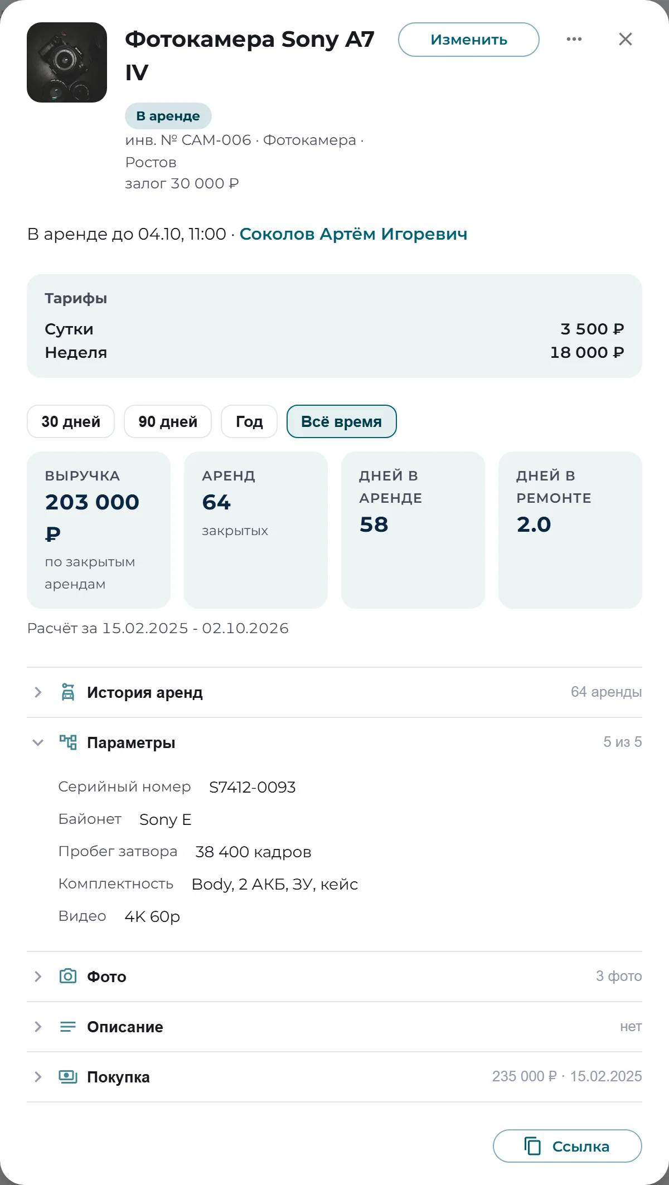The width and height of the screenshot is (669, 1185).
Task: Click the rental history section icon
Action: [68, 692]
